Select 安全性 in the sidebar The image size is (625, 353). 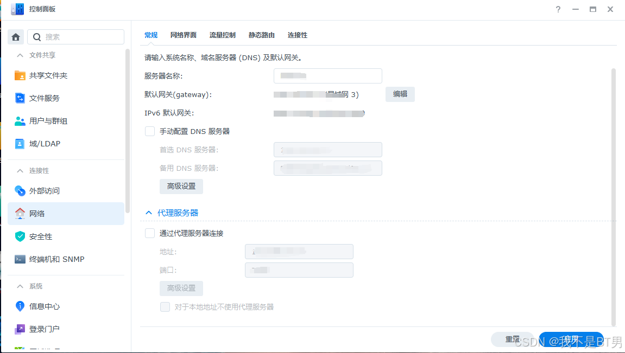click(x=43, y=236)
